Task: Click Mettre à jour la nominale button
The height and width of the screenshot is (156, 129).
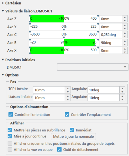Action: click(x=73, y=137)
